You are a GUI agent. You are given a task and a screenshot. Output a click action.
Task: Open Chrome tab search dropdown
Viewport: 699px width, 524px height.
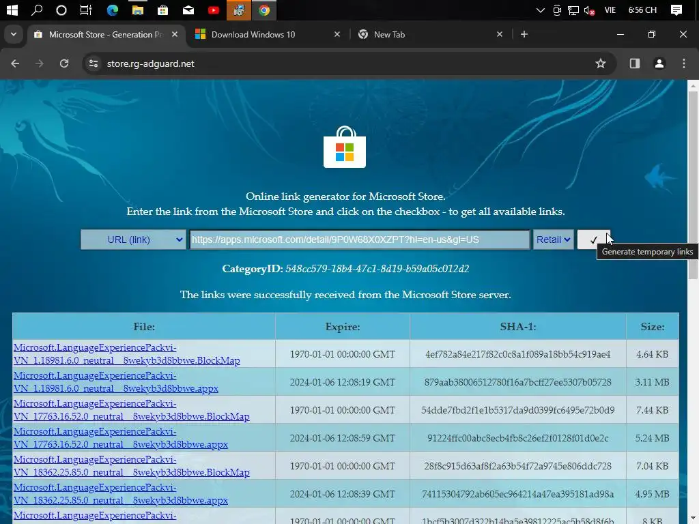[14, 34]
